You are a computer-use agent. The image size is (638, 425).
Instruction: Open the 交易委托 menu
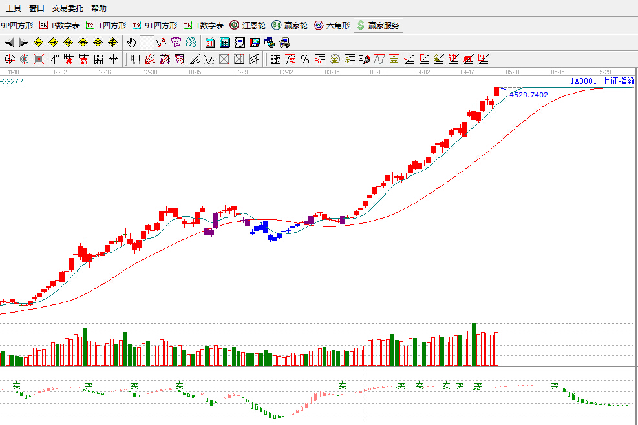click(x=68, y=8)
